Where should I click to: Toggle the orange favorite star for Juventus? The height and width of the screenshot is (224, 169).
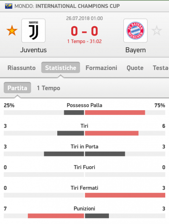coord(12,30)
